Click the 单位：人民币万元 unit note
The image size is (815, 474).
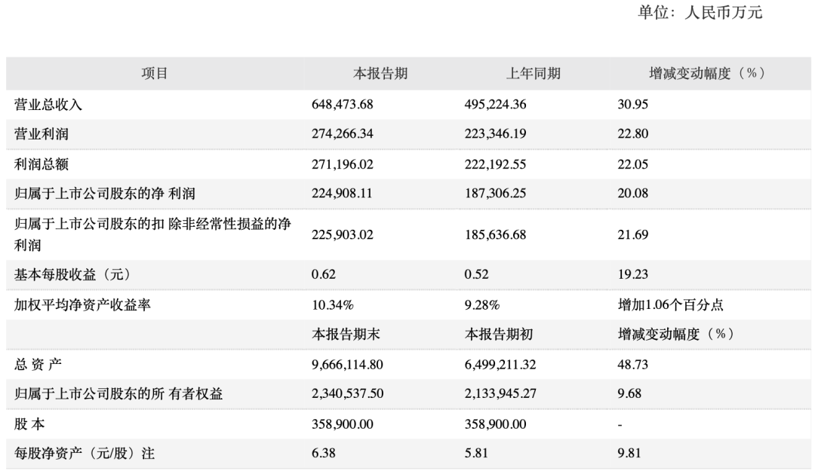[700, 13]
